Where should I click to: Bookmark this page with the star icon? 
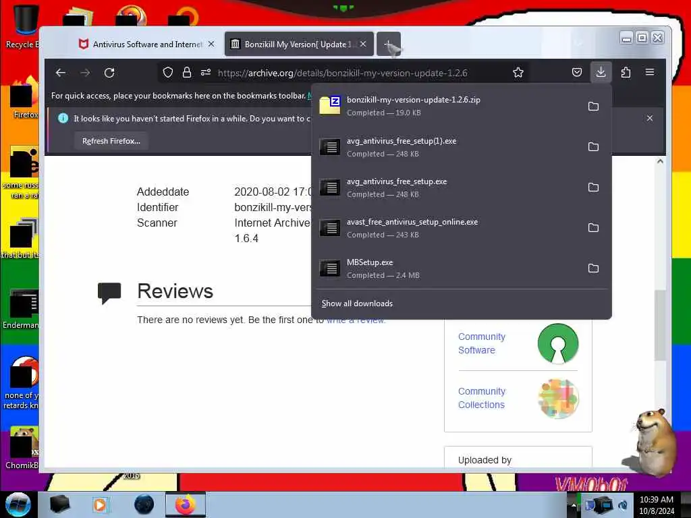[518, 73]
